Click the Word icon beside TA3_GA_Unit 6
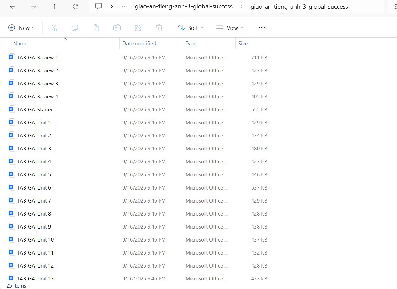 click(12, 188)
